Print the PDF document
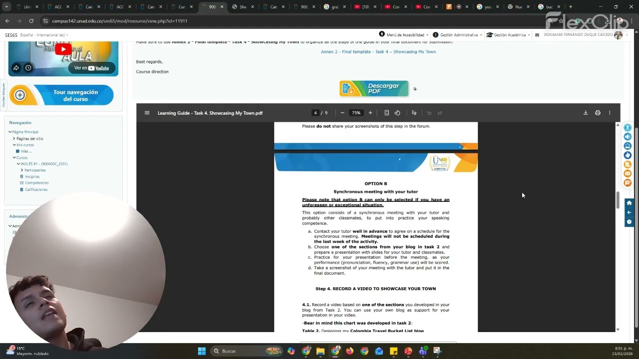639x359 pixels. 598,113
